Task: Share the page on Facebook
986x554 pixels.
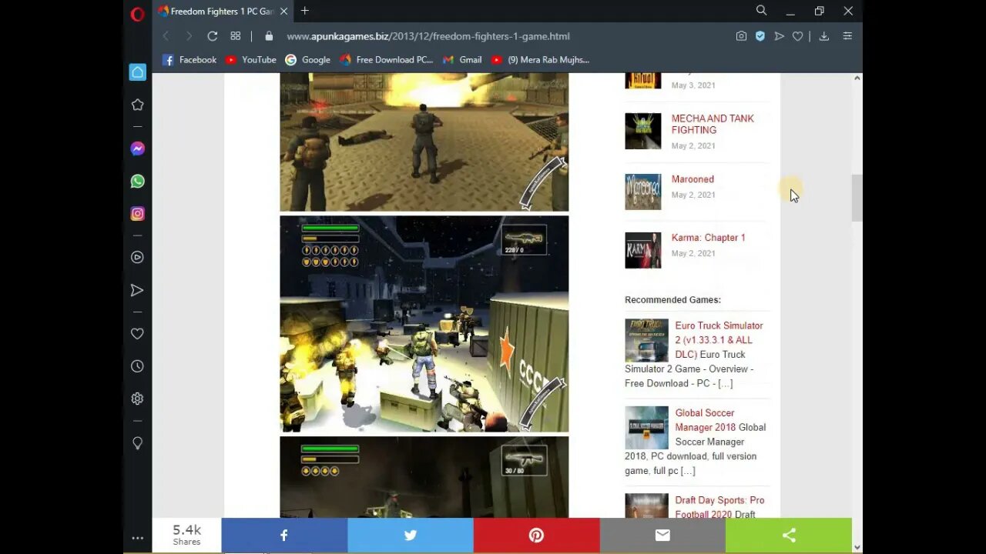Action: pyautogui.click(x=284, y=536)
